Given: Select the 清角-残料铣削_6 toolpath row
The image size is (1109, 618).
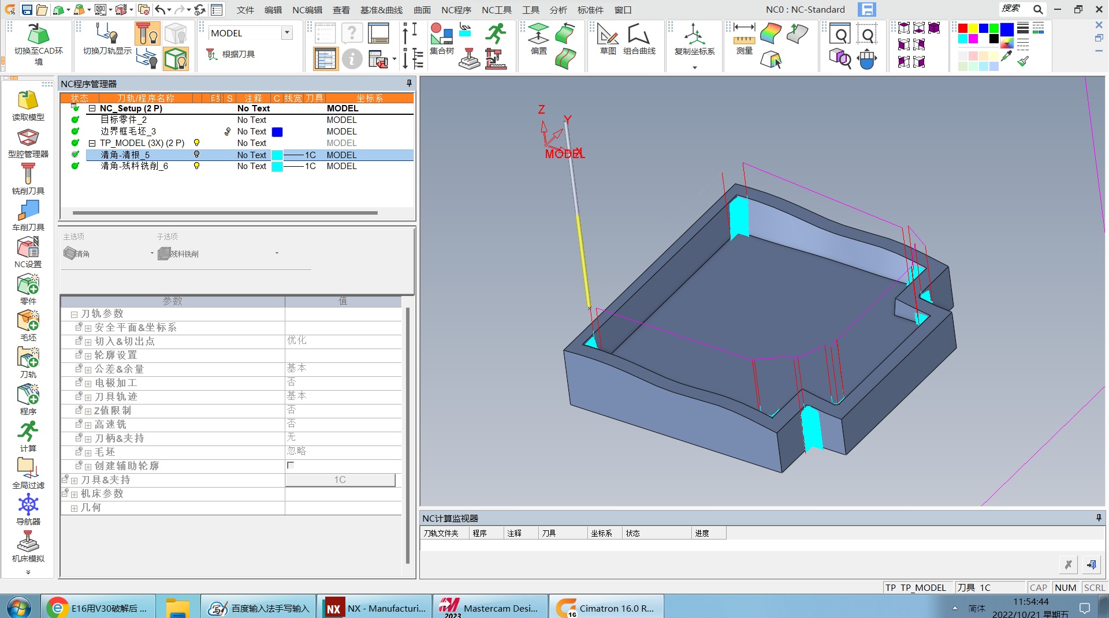Looking at the screenshot, I should pyautogui.click(x=250, y=166).
